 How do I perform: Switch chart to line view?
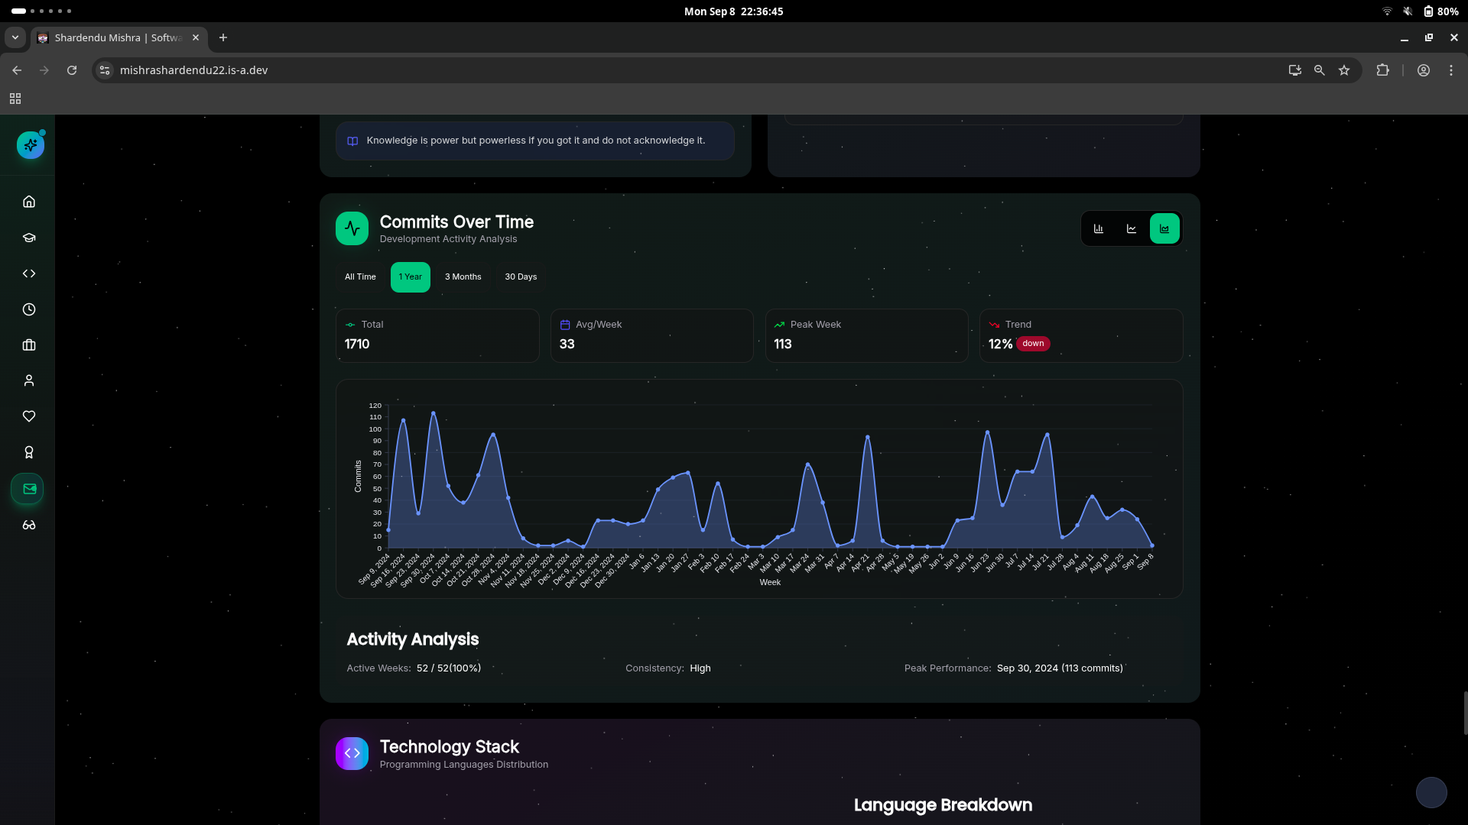point(1132,228)
